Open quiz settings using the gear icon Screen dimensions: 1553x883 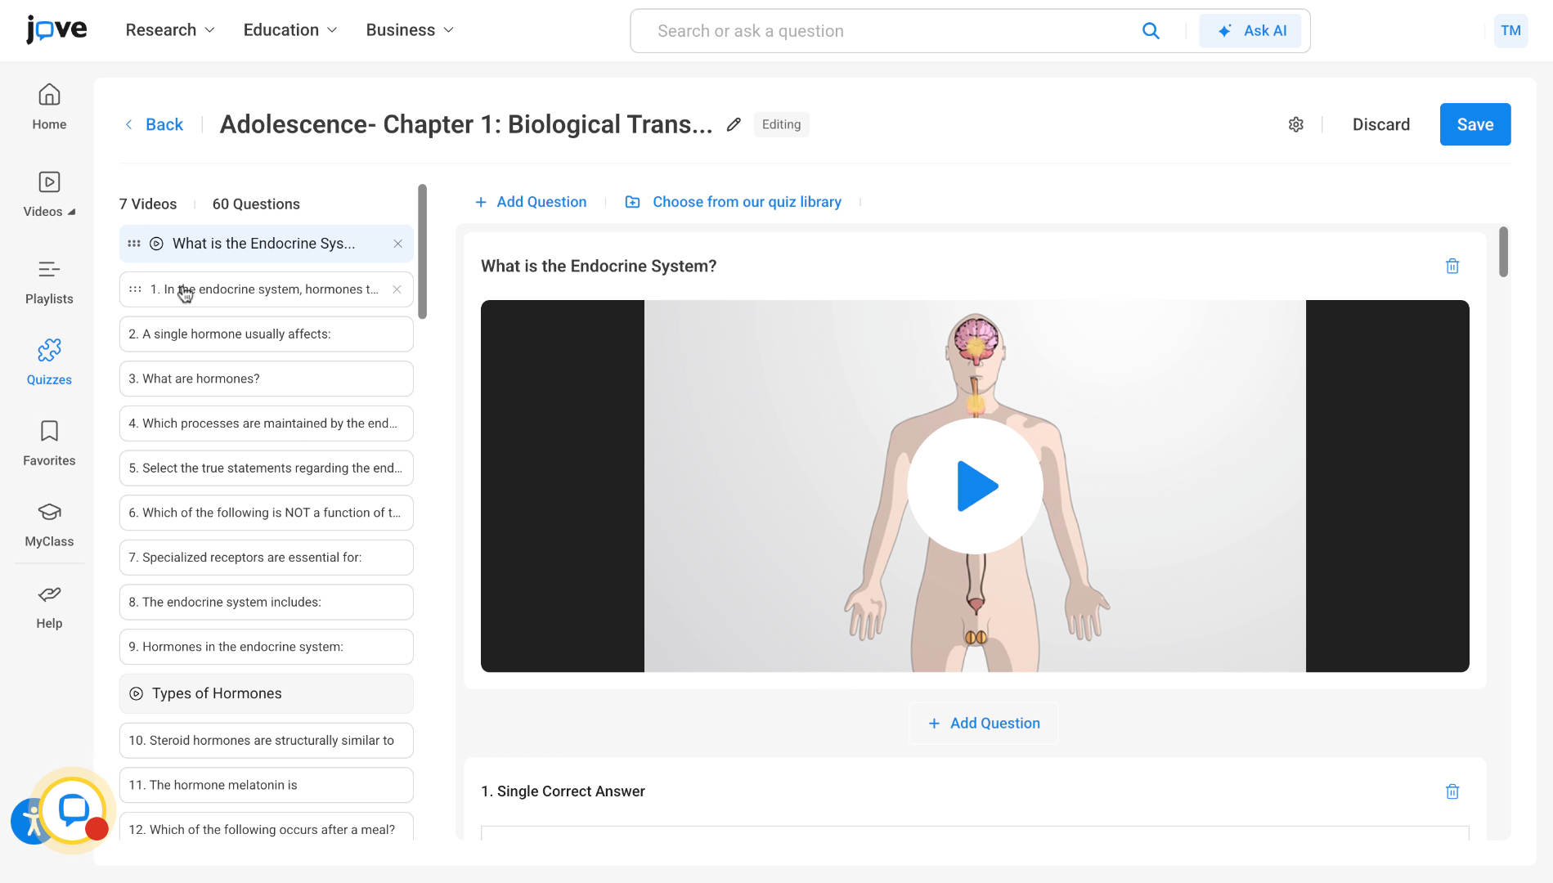pyautogui.click(x=1295, y=124)
